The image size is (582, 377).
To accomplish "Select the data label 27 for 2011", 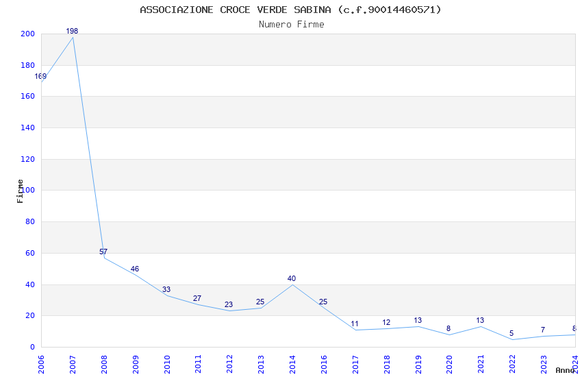I will pos(197,299).
